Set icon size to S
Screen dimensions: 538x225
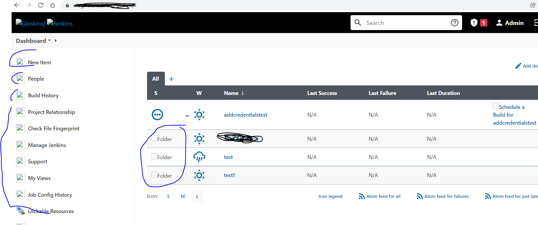pos(168,196)
